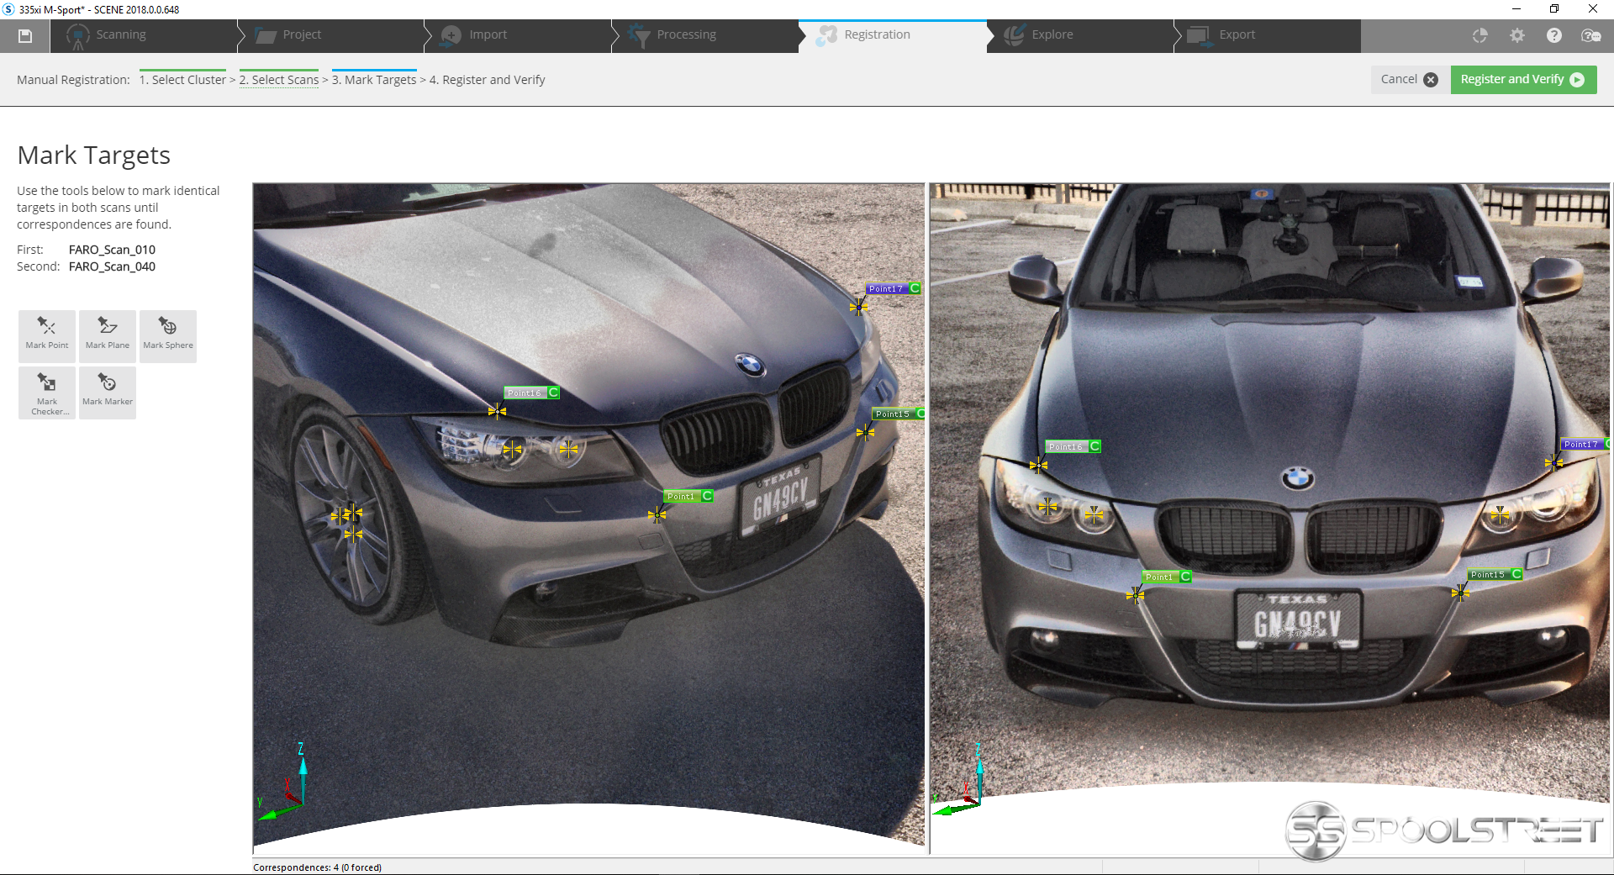Click the crosshair marker below Point1 in right scan
Image resolution: width=1614 pixels, height=875 pixels.
(x=1135, y=596)
